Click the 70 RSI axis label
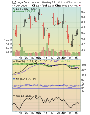 tap(83, 83)
